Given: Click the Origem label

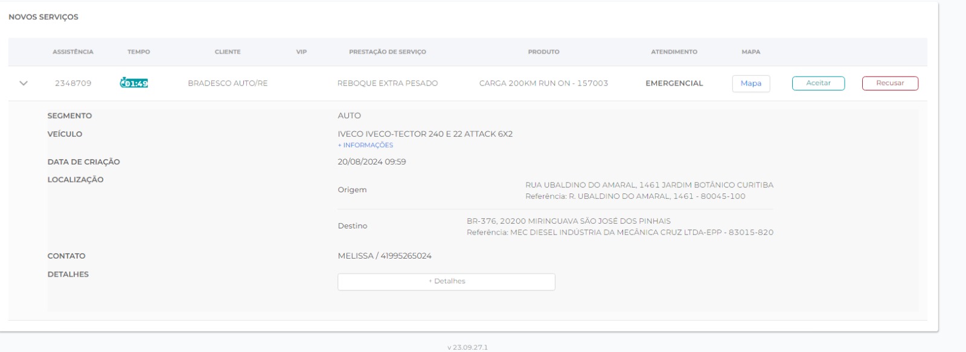Looking at the screenshot, I should [x=352, y=190].
